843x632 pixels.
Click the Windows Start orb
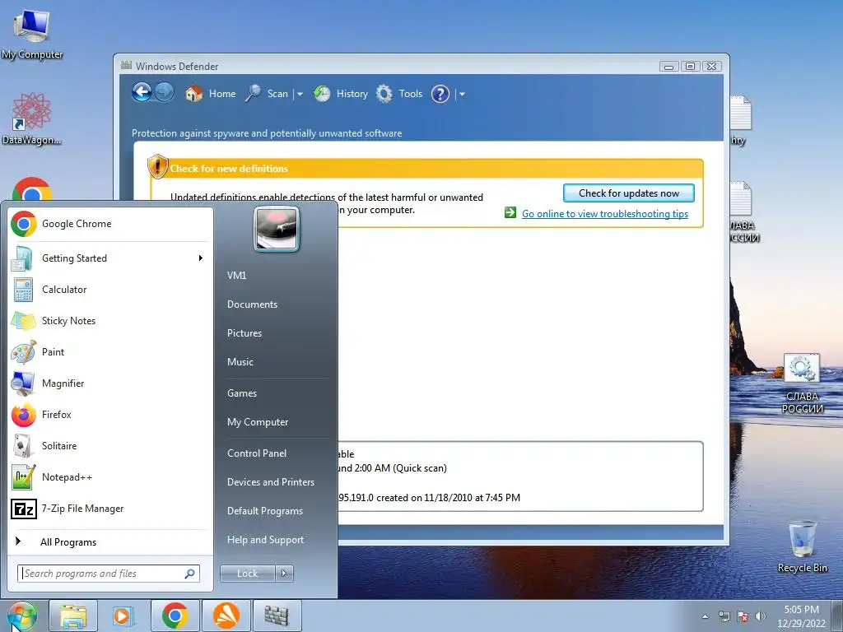[22, 616]
